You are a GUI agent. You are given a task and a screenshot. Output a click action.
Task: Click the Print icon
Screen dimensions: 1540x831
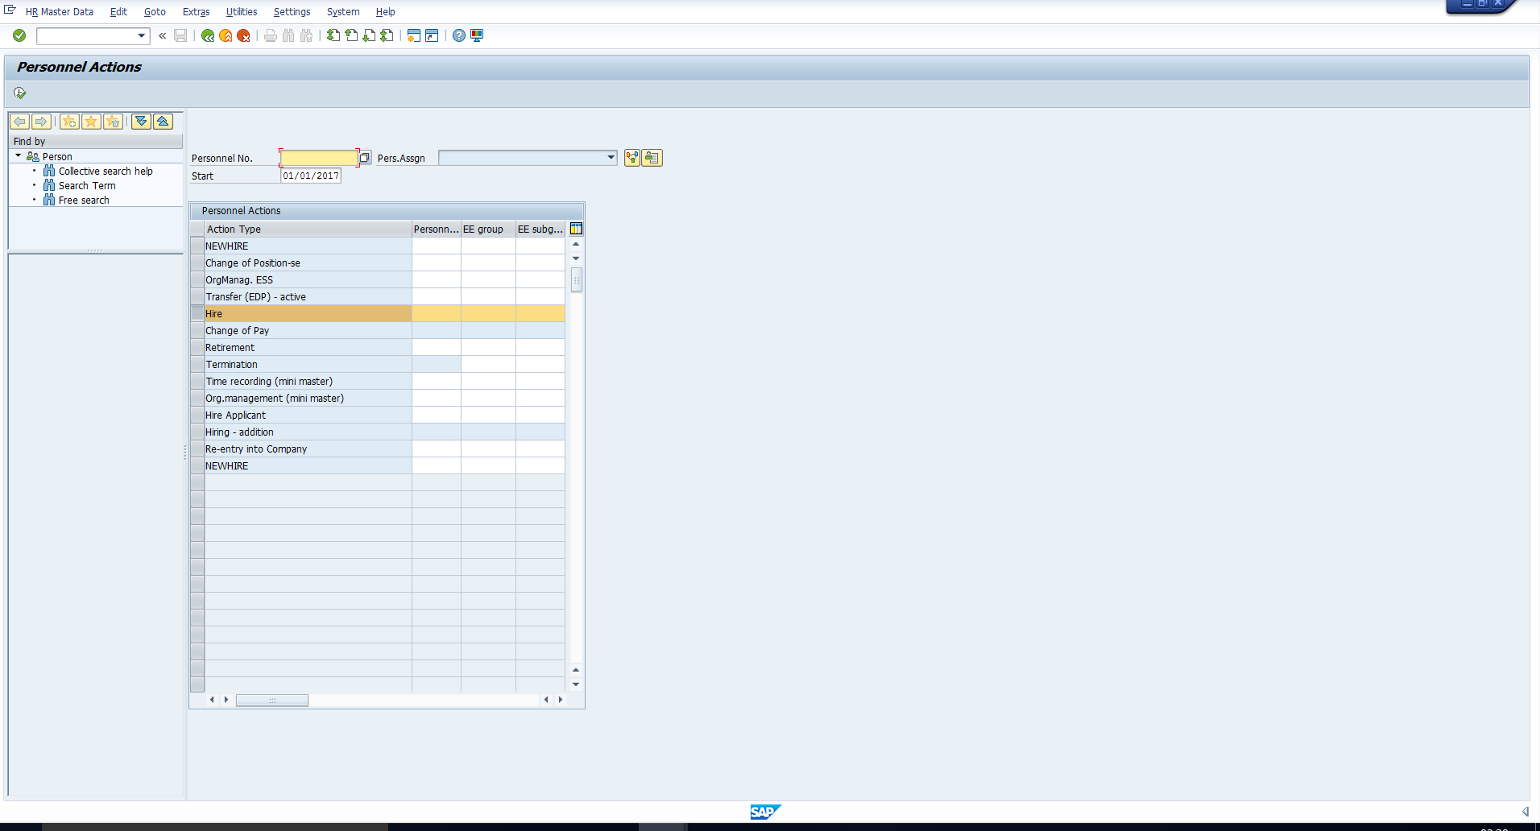tap(271, 35)
